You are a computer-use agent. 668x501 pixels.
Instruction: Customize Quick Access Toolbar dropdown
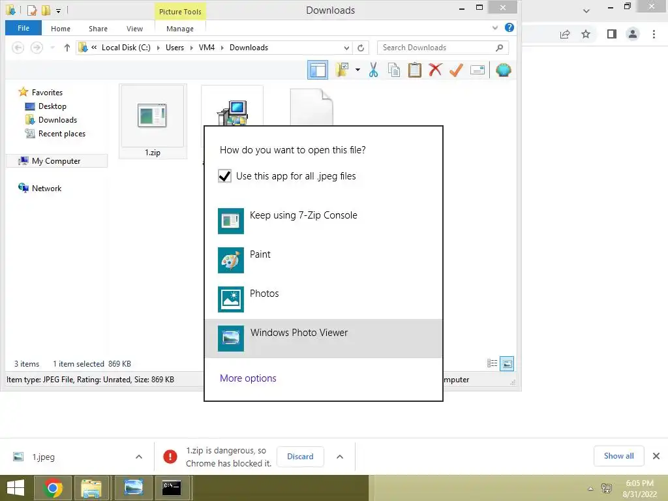click(x=58, y=10)
